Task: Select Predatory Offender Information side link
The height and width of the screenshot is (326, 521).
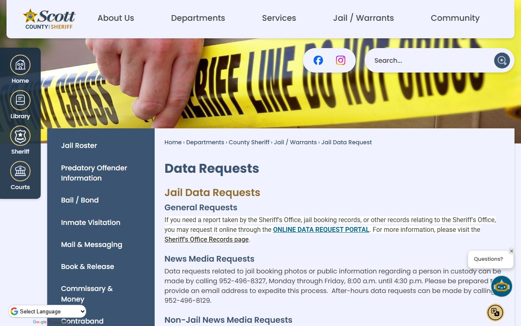Action: pyautogui.click(x=94, y=173)
